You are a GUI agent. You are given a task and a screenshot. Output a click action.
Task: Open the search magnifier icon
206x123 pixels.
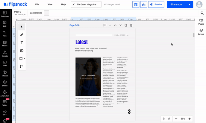point(202,13)
